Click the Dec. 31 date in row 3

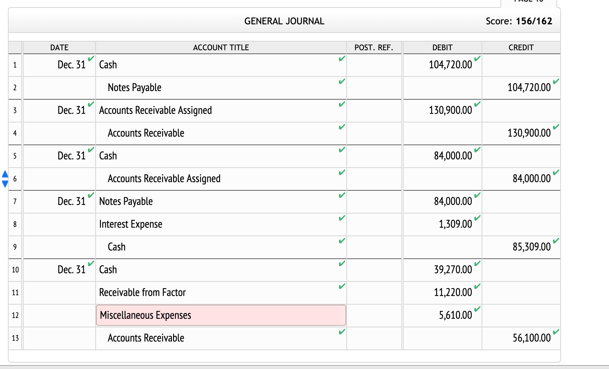[71, 110]
